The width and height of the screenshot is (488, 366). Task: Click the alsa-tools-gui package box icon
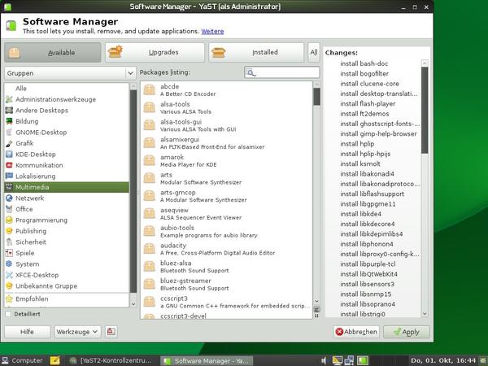[150, 125]
